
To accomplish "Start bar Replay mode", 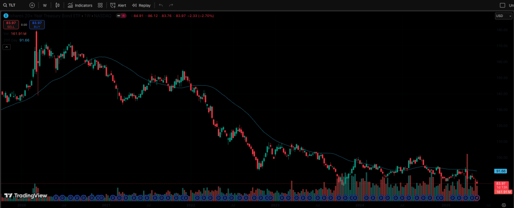I will pos(141,5).
